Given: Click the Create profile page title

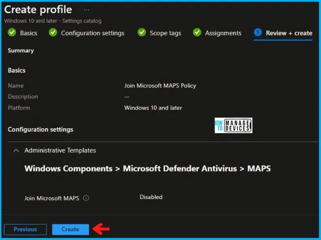Looking at the screenshot, I should tap(38, 10).
